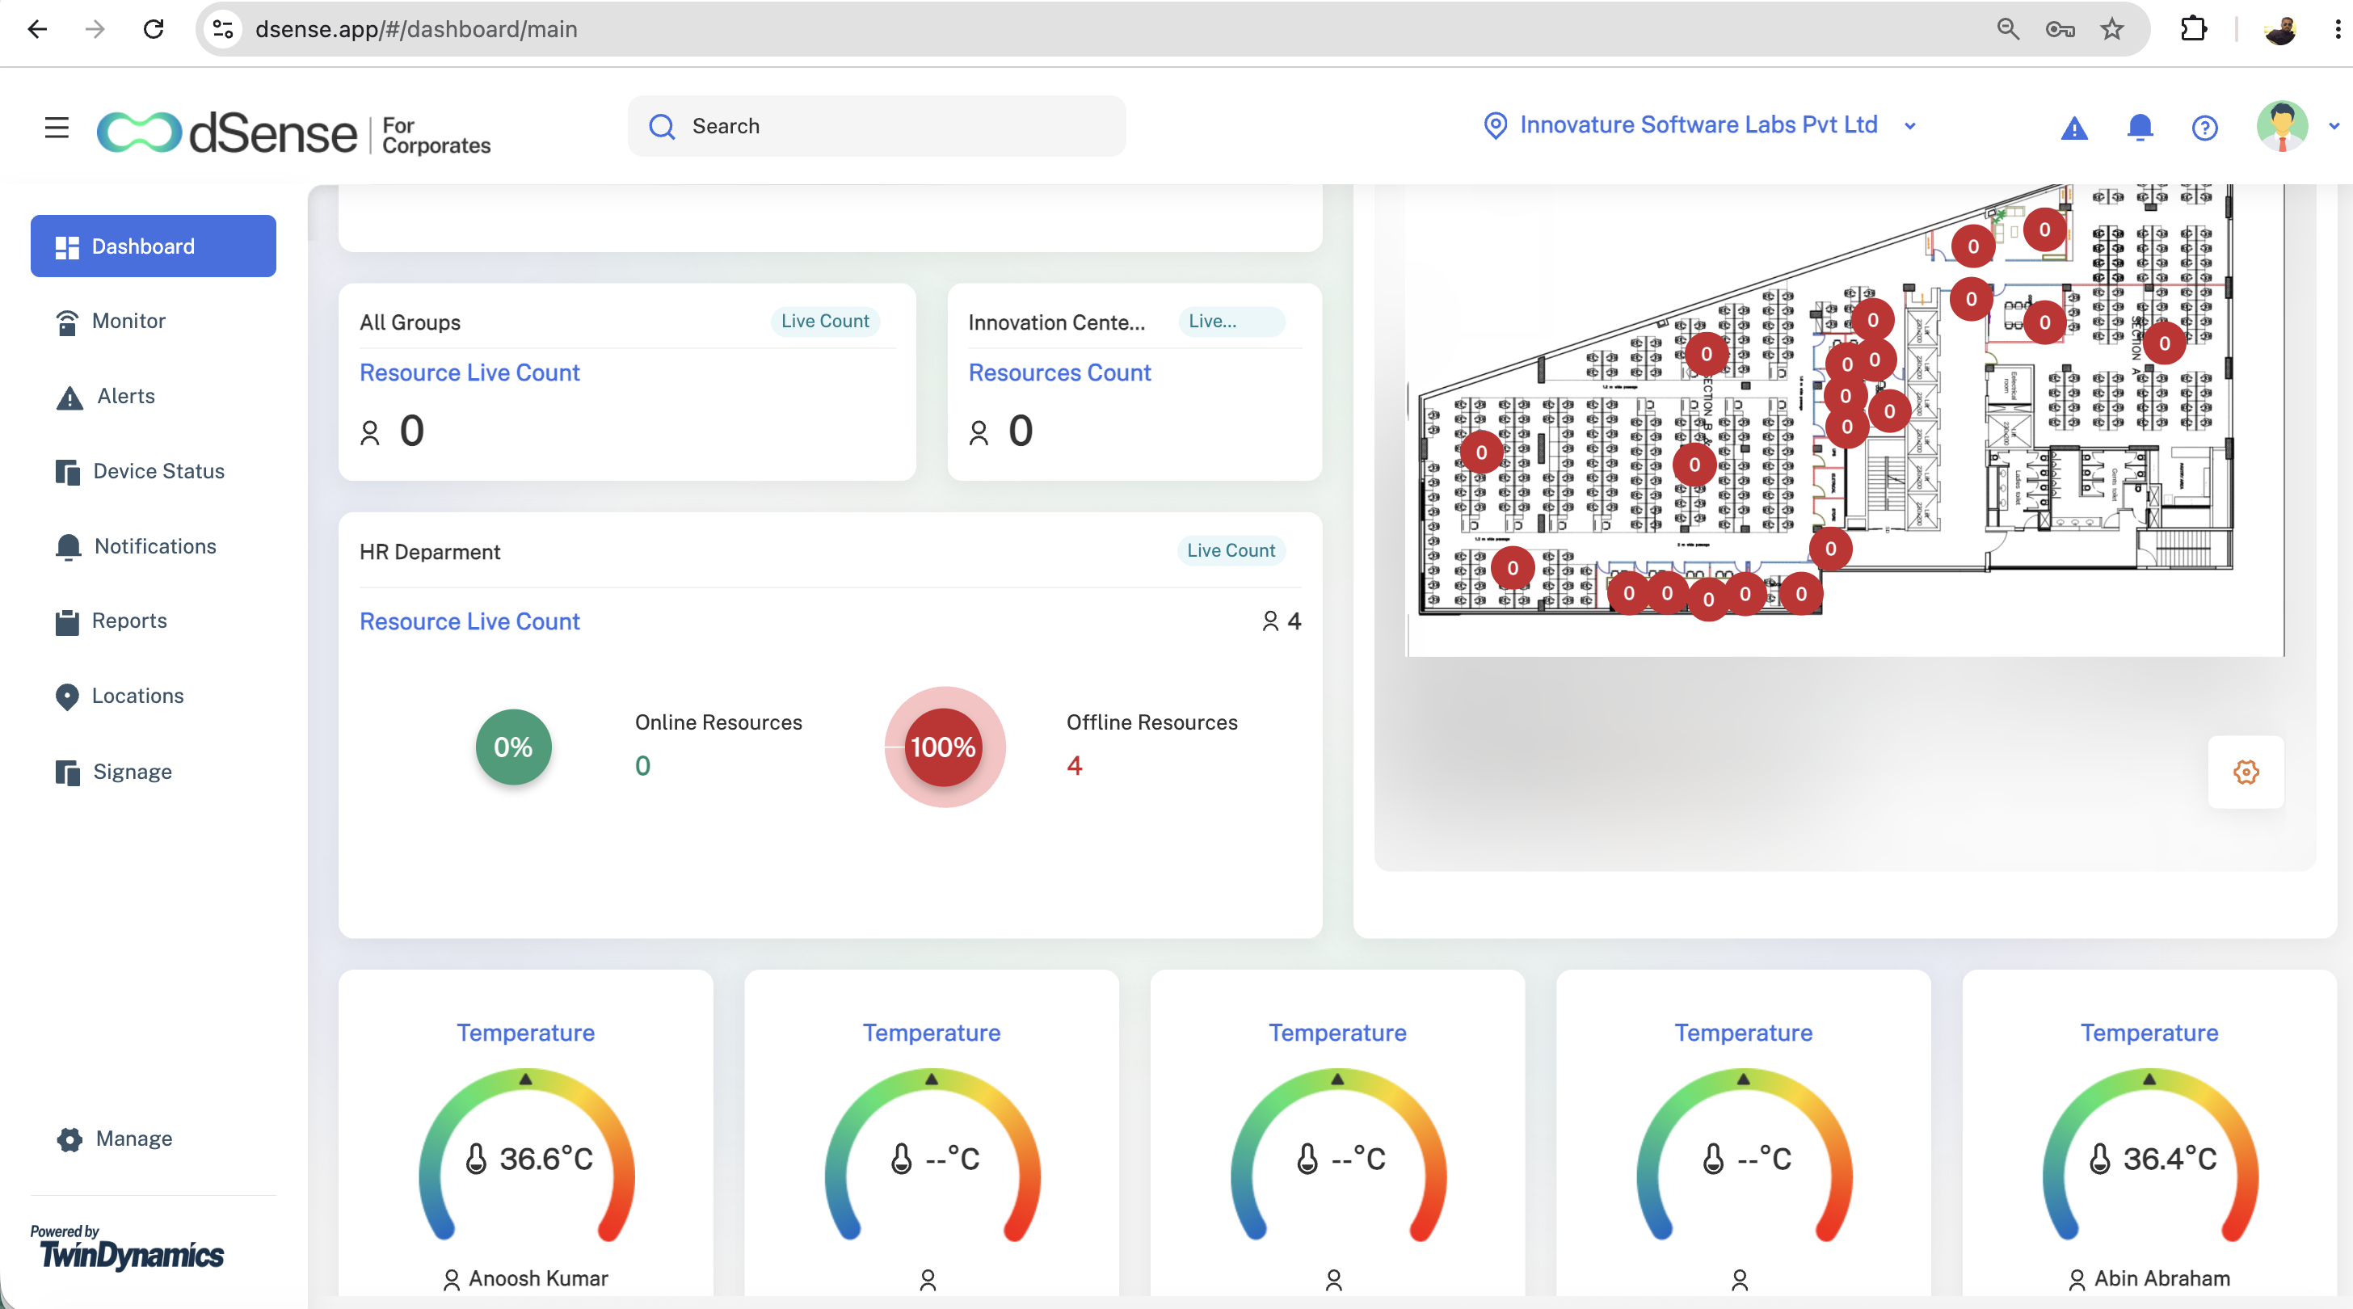
Task: Go back with browser back arrow
Action: coord(37,29)
